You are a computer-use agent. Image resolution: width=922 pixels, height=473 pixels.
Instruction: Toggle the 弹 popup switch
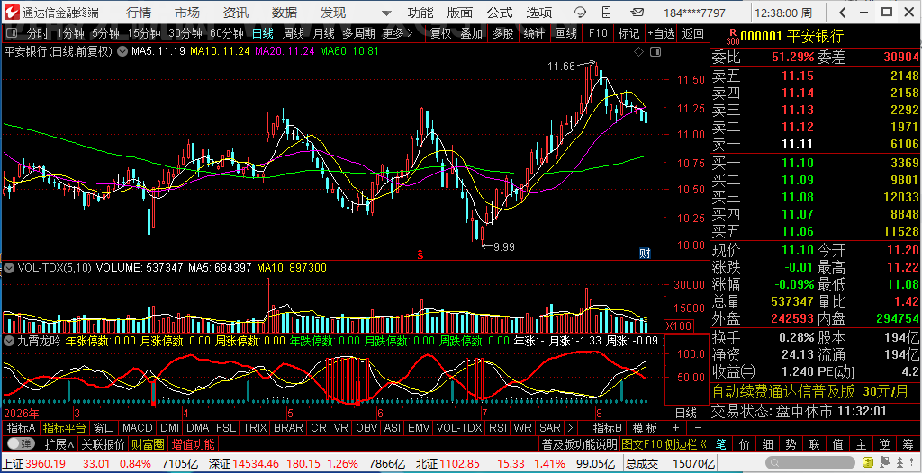coord(23,443)
